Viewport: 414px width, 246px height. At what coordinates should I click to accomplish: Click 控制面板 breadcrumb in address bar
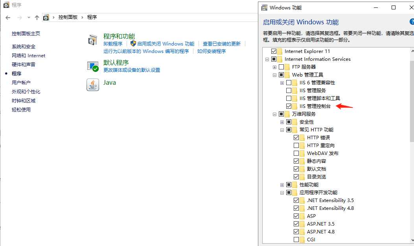68,17
